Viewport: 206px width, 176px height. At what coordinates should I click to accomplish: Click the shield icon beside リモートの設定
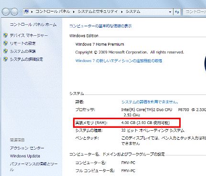(x=6, y=43)
